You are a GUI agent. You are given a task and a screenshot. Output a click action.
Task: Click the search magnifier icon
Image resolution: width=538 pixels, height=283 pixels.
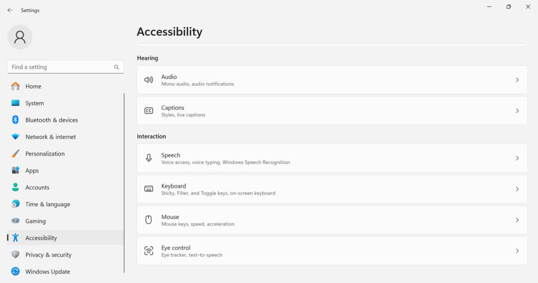coord(117,67)
